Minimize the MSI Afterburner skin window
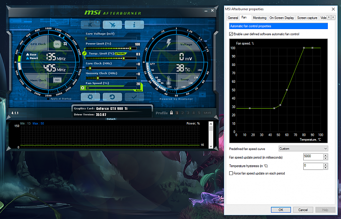 point(206,10)
